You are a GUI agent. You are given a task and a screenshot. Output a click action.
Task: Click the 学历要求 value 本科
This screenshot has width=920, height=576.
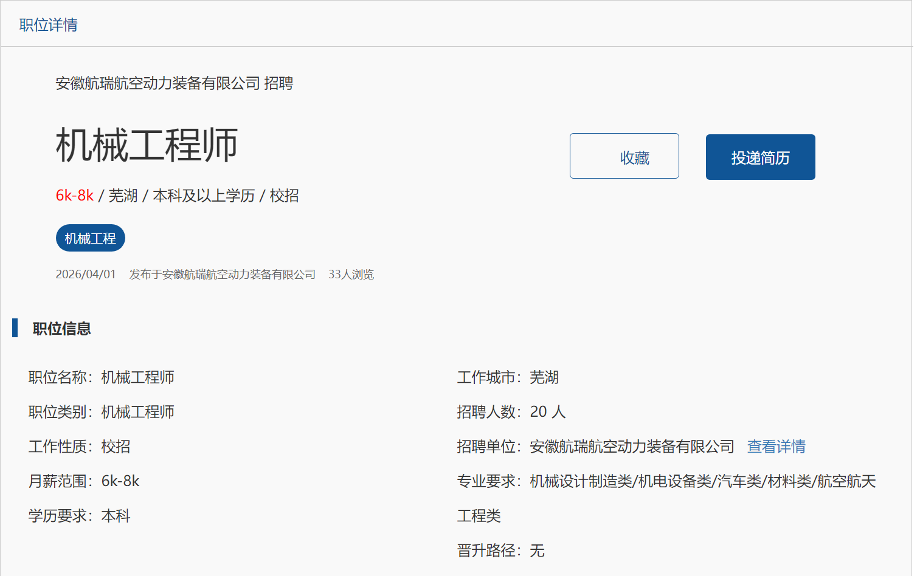click(x=116, y=516)
